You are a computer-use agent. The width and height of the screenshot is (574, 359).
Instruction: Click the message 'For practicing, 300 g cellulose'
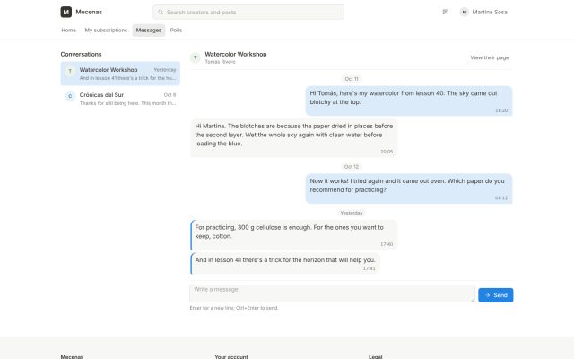pyautogui.click(x=294, y=235)
